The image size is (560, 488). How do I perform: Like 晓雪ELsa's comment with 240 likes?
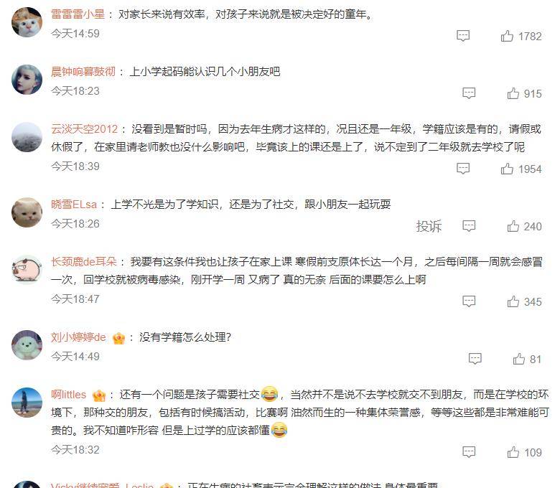point(513,226)
